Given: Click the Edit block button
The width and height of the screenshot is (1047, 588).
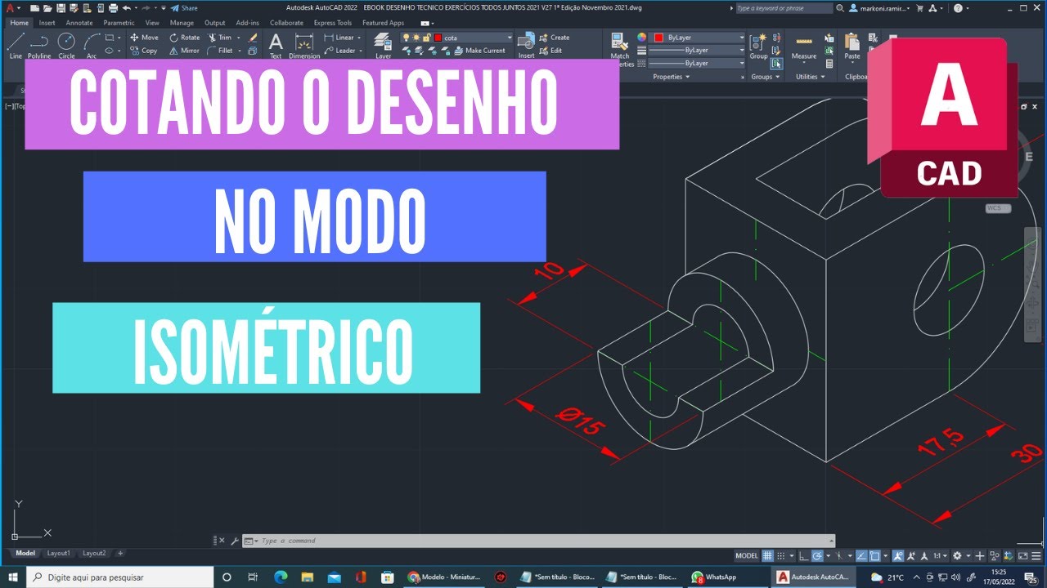Looking at the screenshot, I should [550, 51].
